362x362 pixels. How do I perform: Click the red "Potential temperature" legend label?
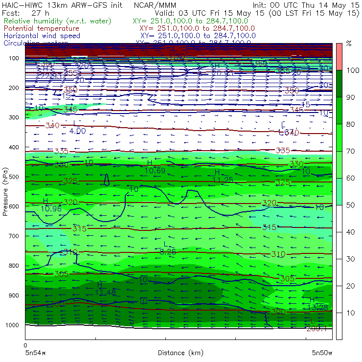(x=42, y=28)
